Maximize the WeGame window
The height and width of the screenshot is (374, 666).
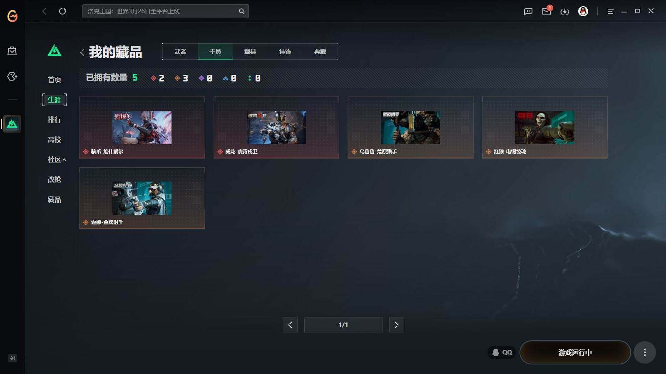638,11
